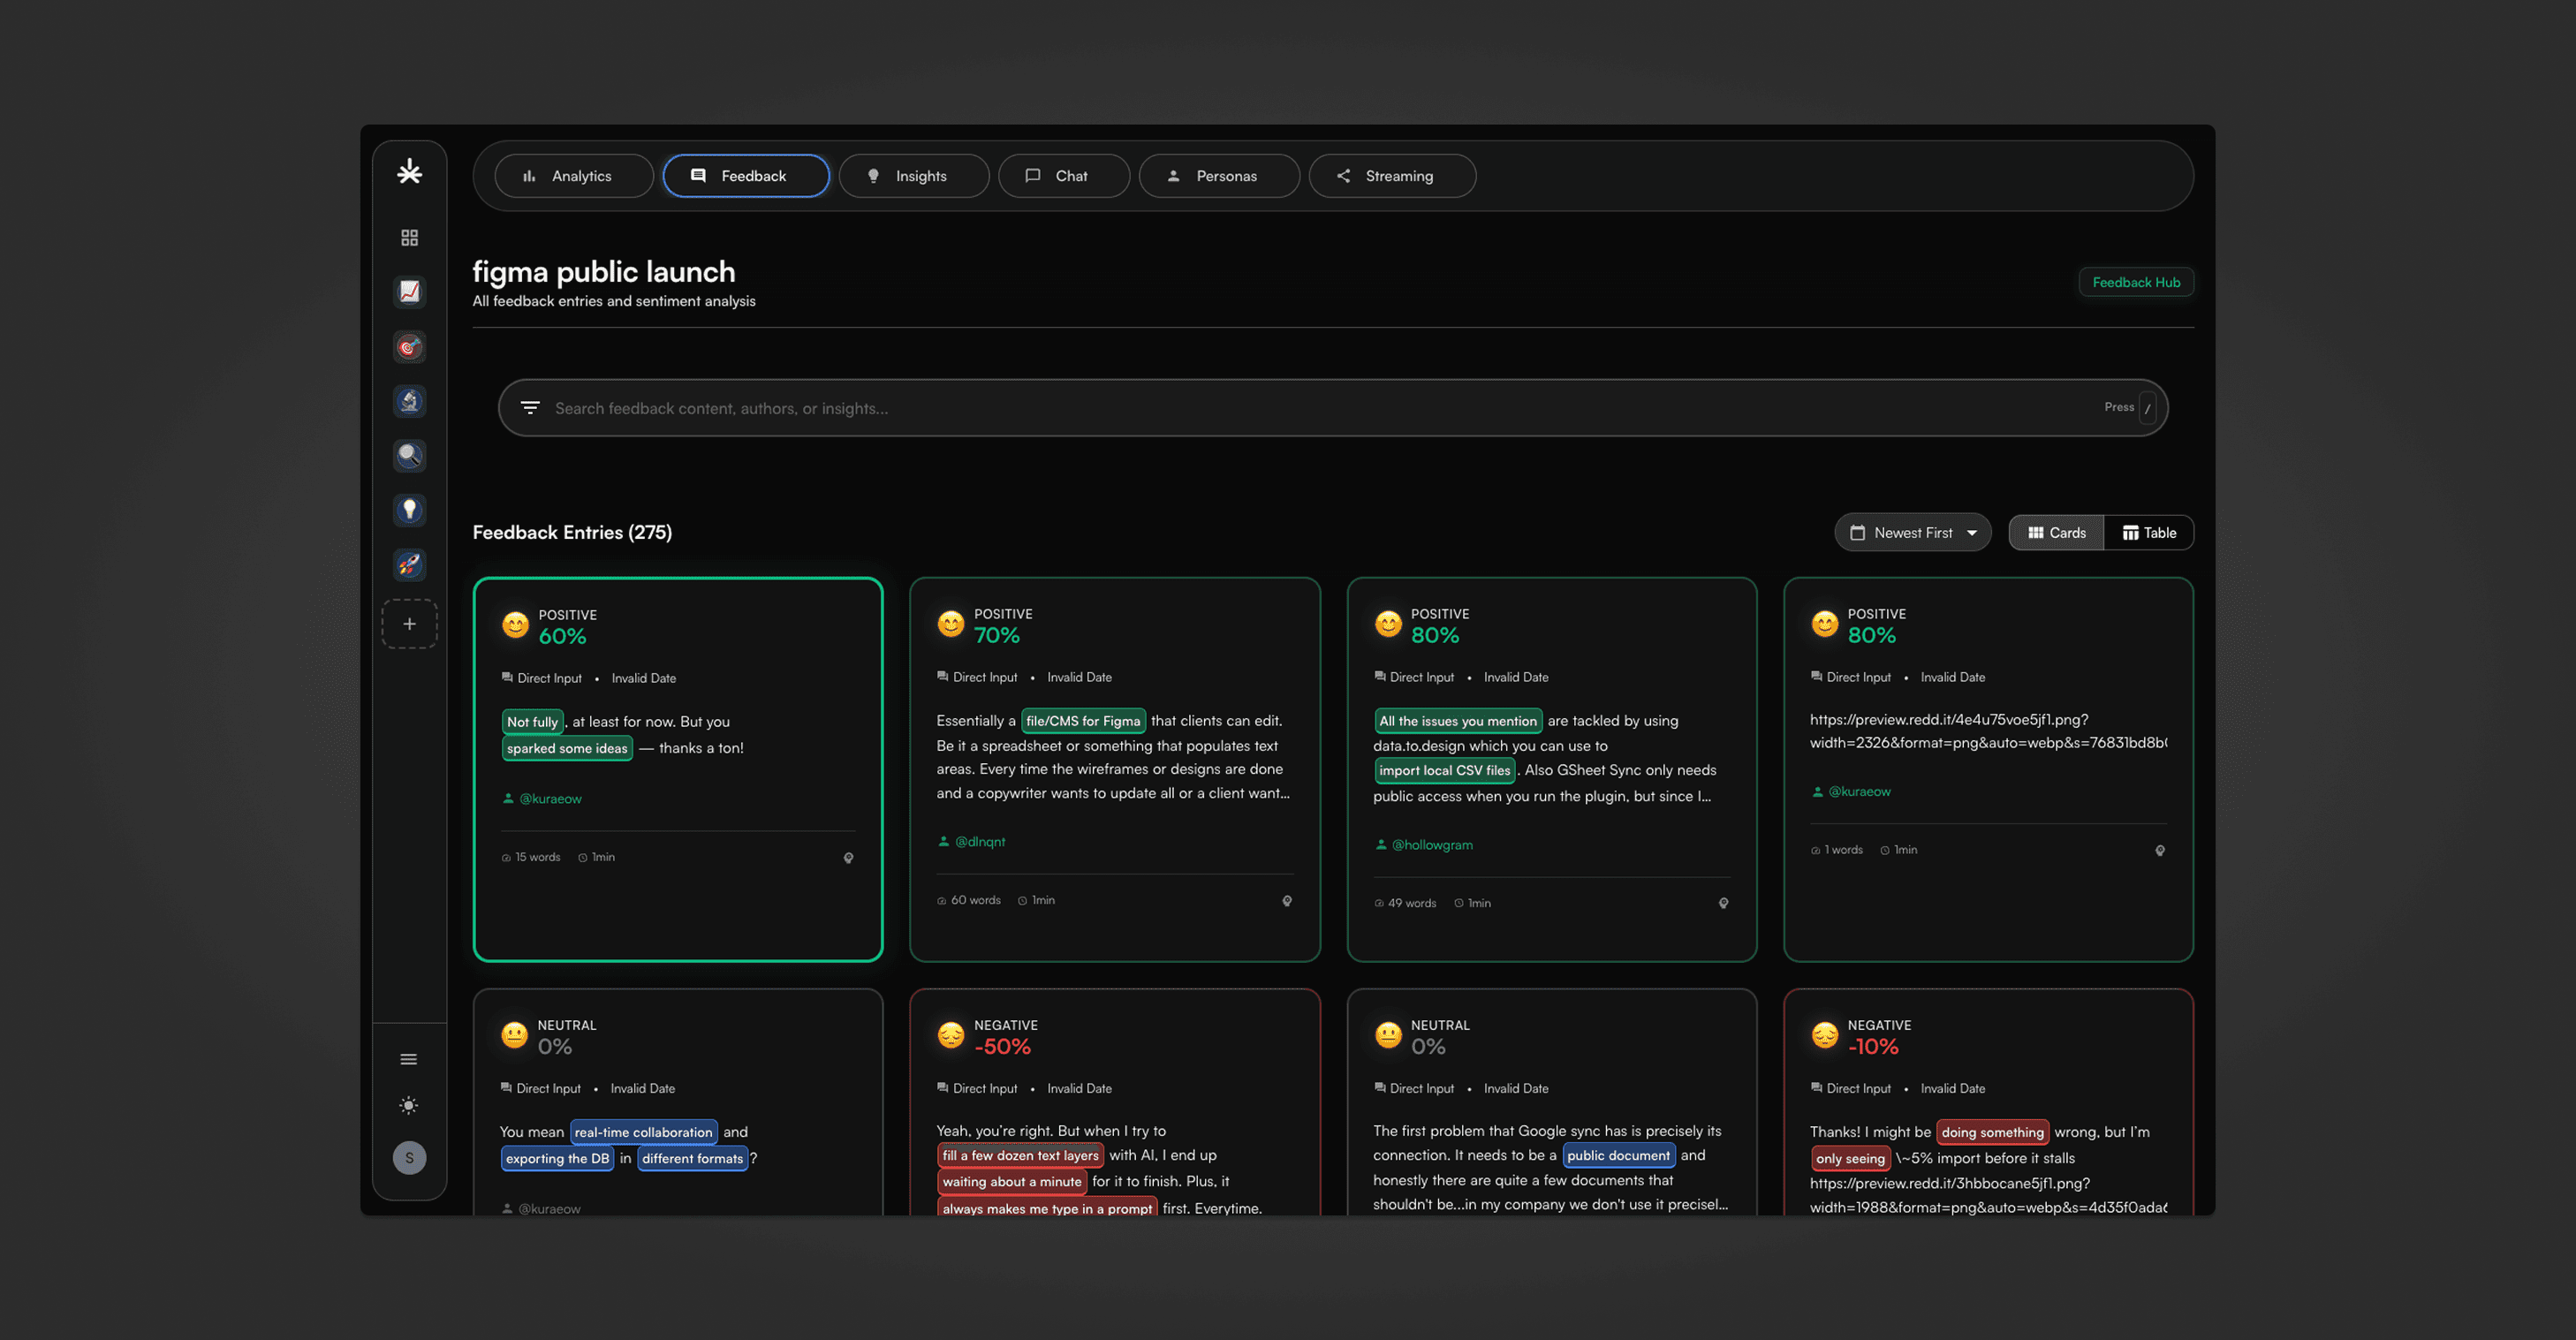This screenshot has width=2576, height=1340.
Task: Open the rocket project icon in sidebar
Action: pyautogui.click(x=409, y=565)
